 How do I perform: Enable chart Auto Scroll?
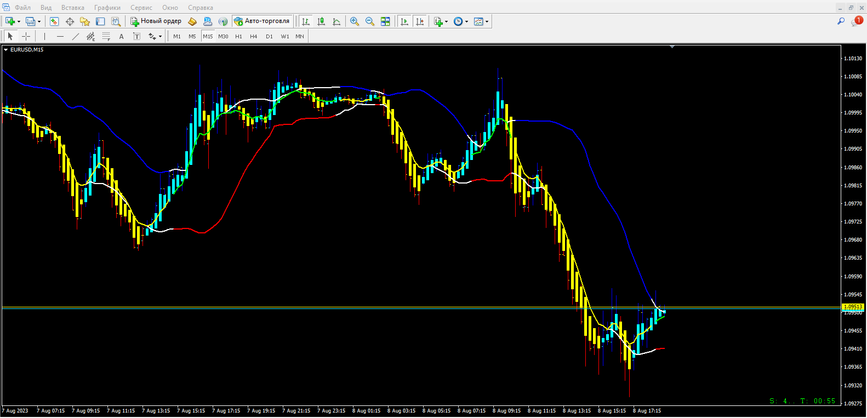404,21
